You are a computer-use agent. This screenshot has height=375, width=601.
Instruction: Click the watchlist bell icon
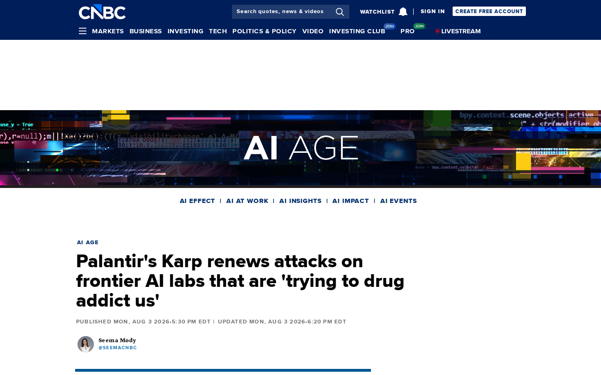[403, 12]
